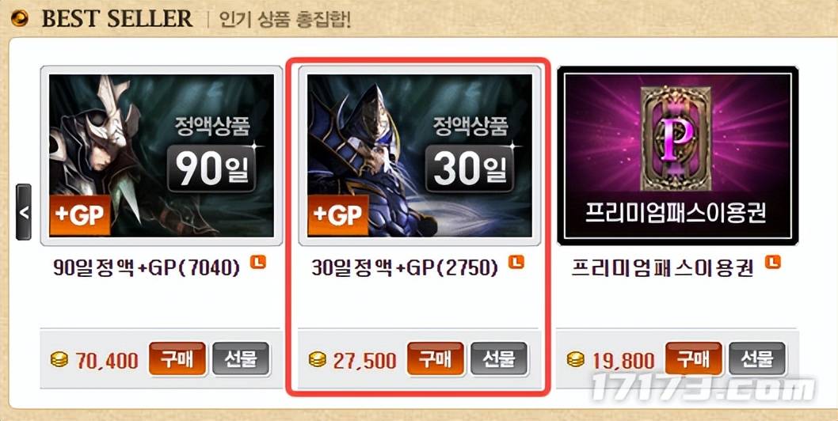Image resolution: width=838 pixels, height=421 pixels.
Task: Open the 30일정액+GP(2750) title link
Action: coord(405,267)
